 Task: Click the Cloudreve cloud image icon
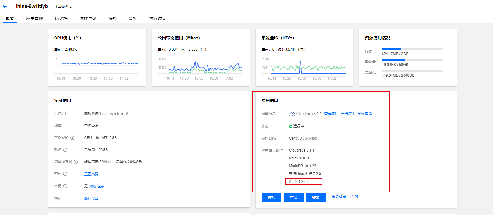point(292,114)
